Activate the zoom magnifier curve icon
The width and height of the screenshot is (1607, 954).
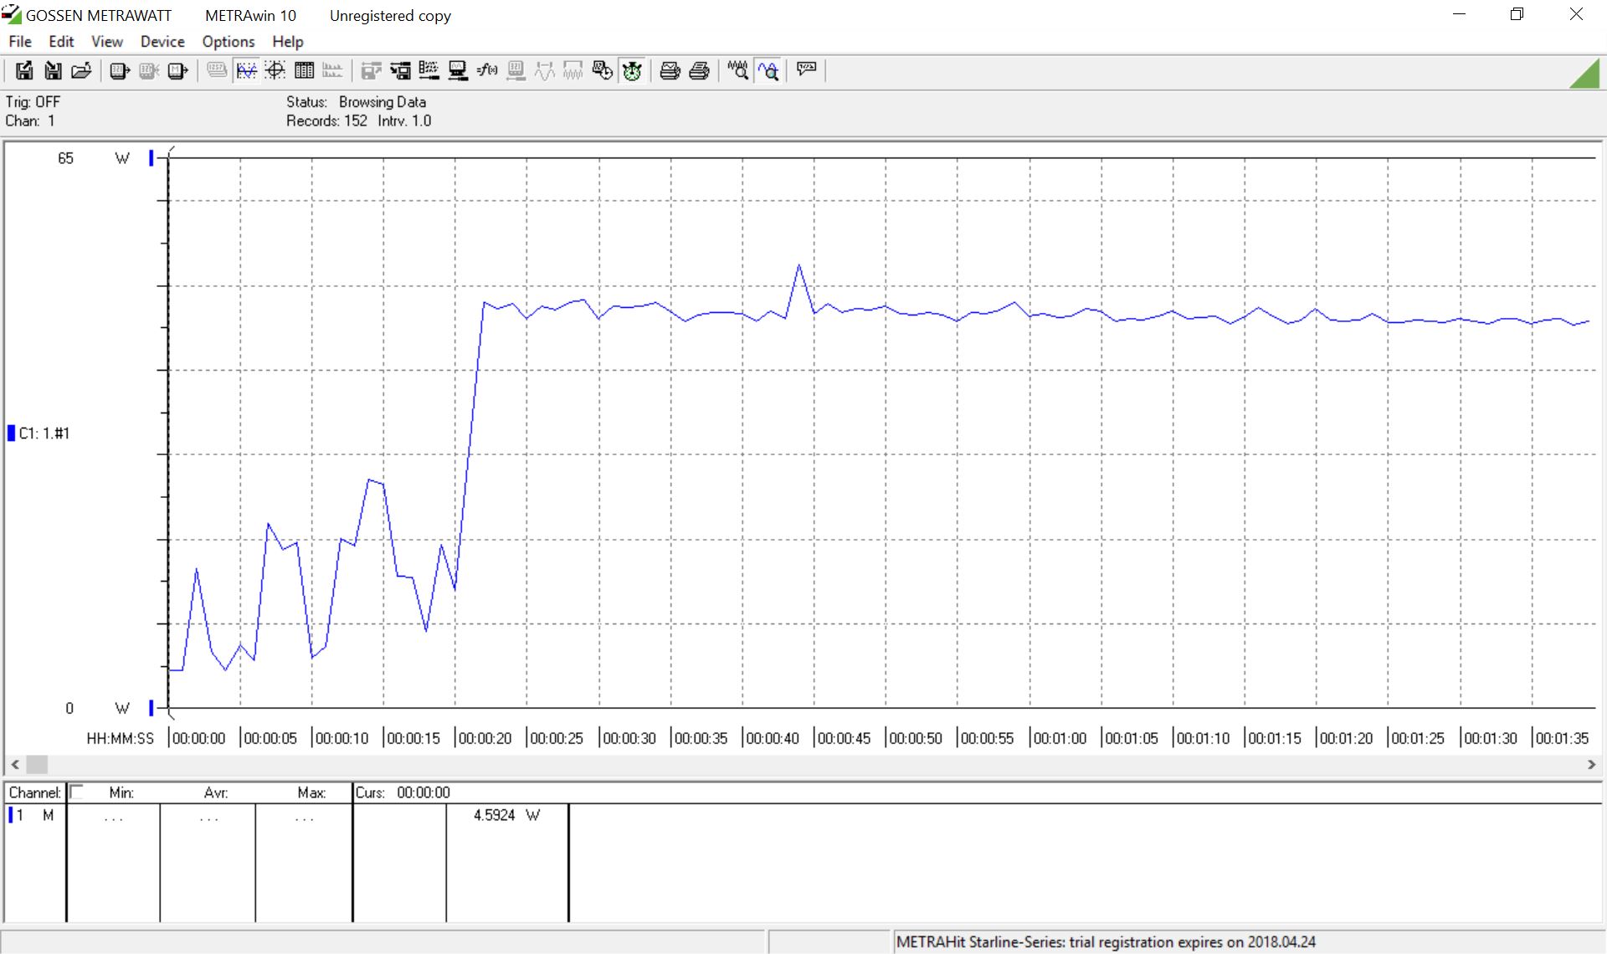click(768, 71)
